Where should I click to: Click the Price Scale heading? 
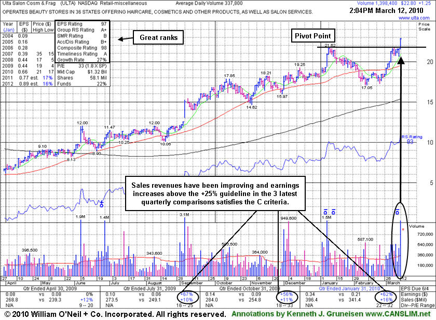point(424,26)
